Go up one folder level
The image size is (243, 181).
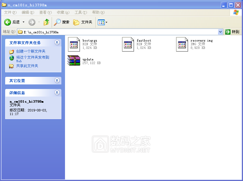coord(46,22)
